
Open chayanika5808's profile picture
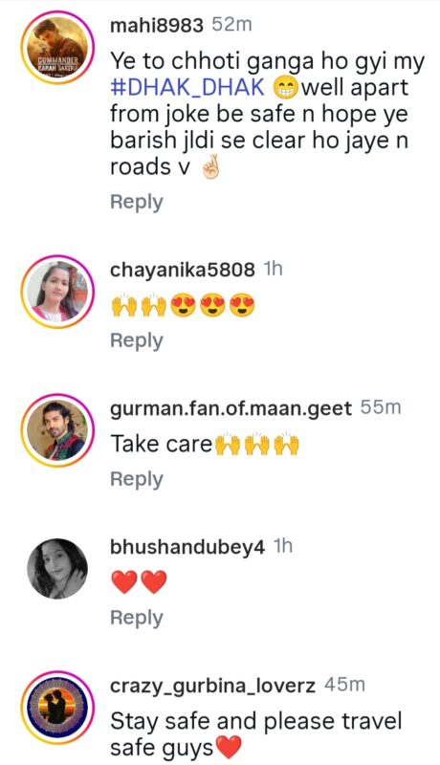coord(57,292)
